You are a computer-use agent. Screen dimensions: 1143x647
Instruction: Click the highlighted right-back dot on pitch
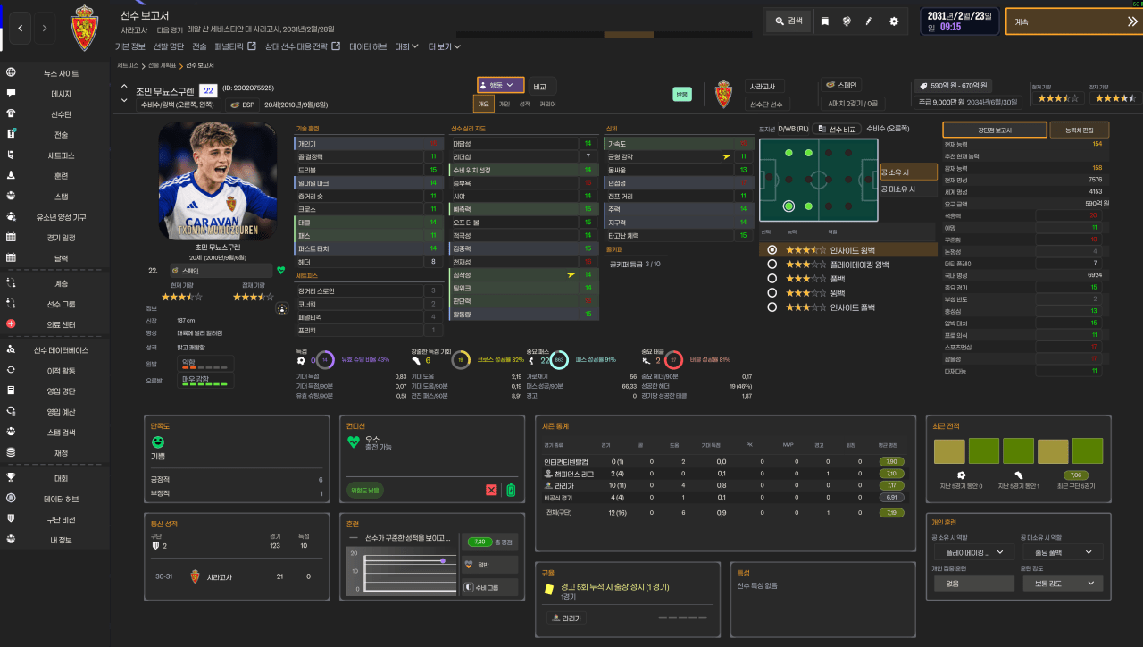coord(788,206)
